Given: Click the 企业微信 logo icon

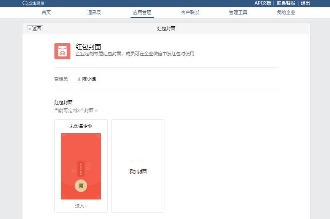Looking at the screenshot, I should [x=25, y=3].
